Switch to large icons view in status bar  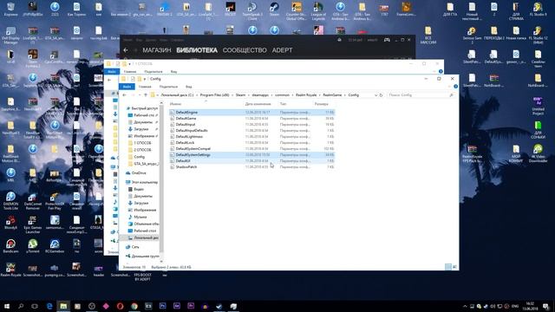click(454, 267)
